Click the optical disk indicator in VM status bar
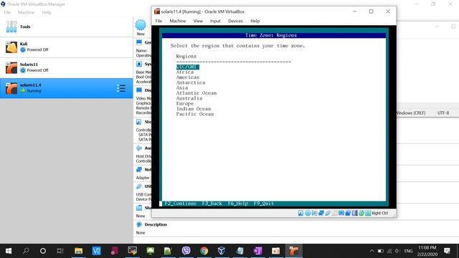 [308, 213]
